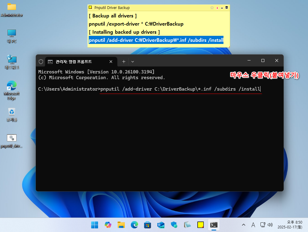
Task: Open Microsoft Store from the taskbar
Action: click(x=147, y=225)
